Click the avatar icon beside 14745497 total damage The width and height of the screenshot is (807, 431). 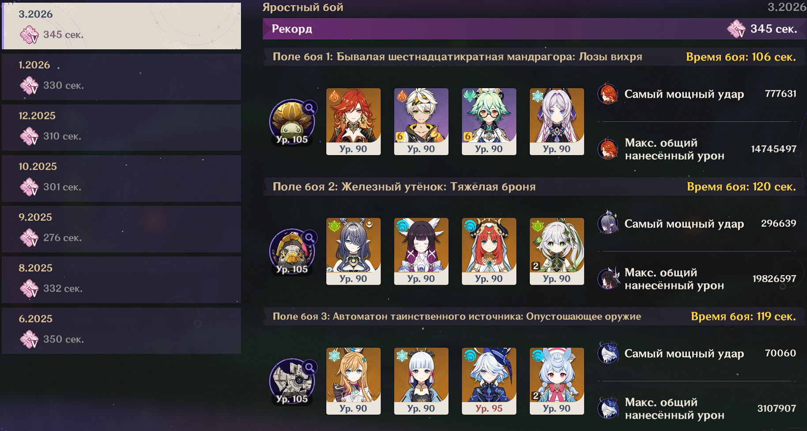coord(608,149)
